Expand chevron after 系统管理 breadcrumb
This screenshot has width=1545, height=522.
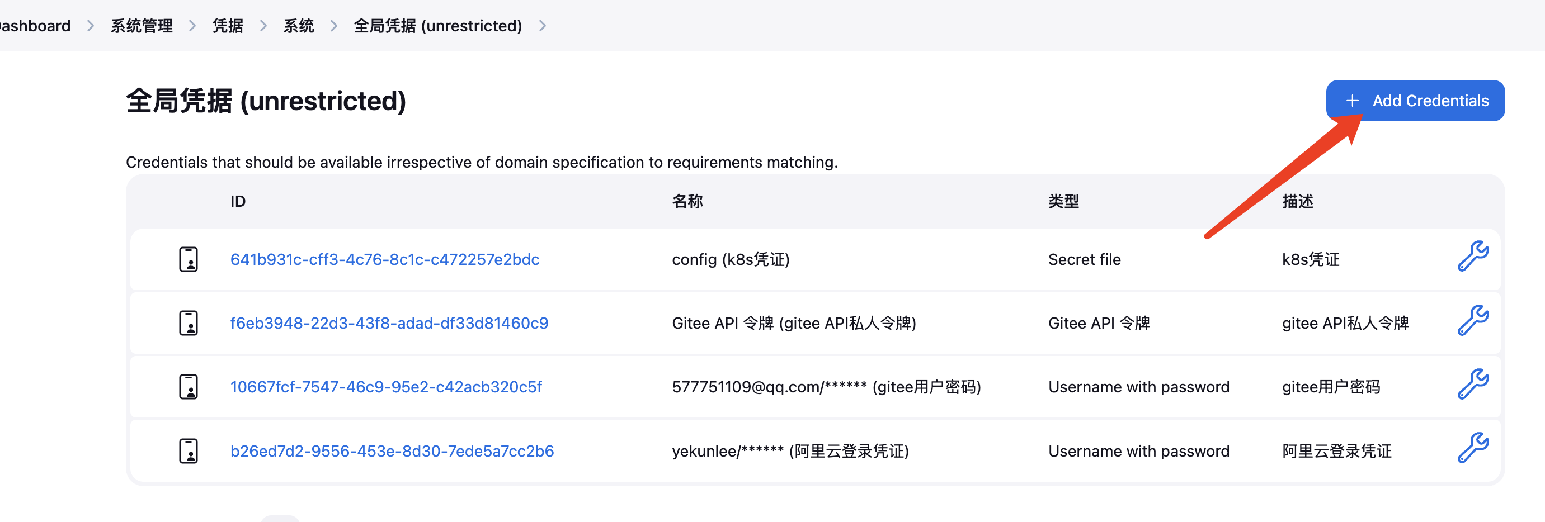192,26
